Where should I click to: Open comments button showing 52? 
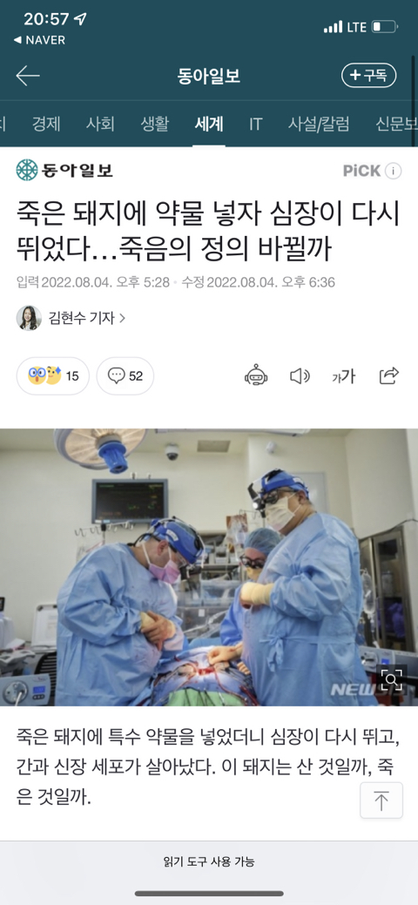(125, 376)
